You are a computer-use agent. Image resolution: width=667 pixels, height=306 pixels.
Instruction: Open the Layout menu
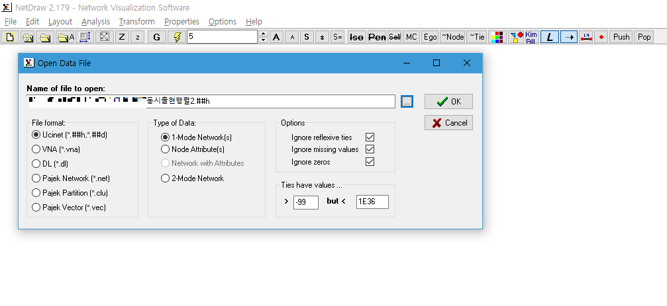tap(60, 22)
